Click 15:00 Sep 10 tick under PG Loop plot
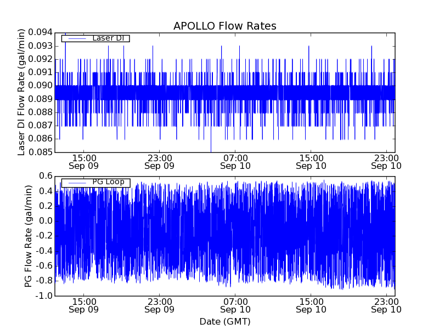The height and width of the screenshot is (329, 439). 311,305
